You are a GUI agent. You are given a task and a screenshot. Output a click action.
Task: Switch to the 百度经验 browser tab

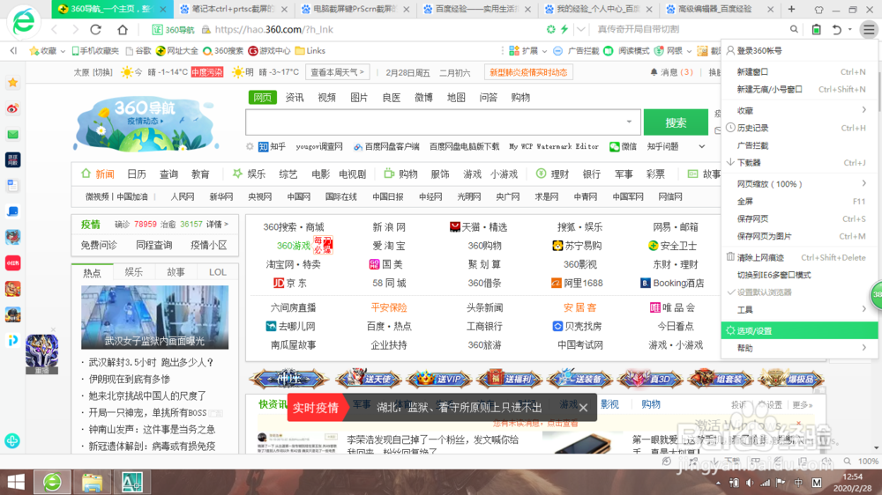click(x=476, y=9)
